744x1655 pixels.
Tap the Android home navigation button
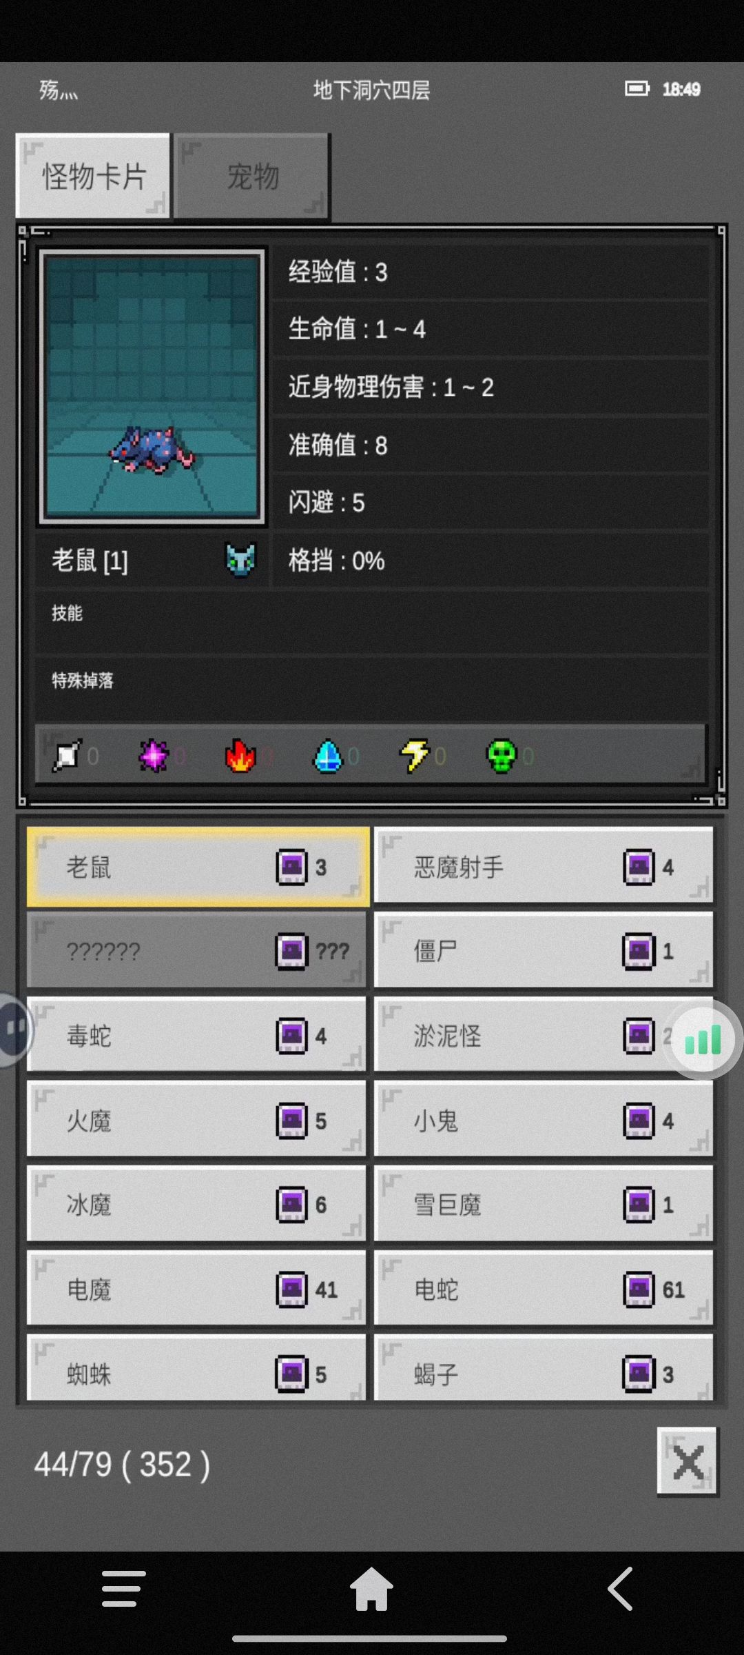[x=371, y=1589]
